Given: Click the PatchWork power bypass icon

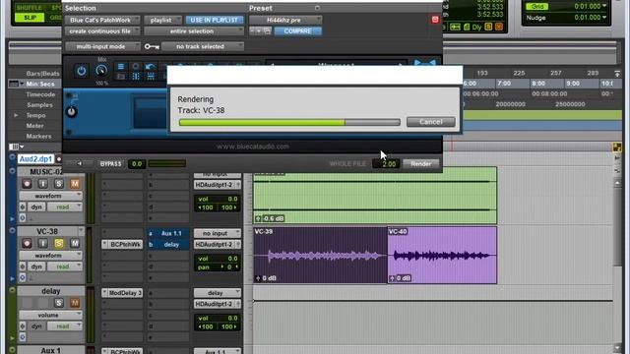Looking at the screenshot, I should 81,71.
